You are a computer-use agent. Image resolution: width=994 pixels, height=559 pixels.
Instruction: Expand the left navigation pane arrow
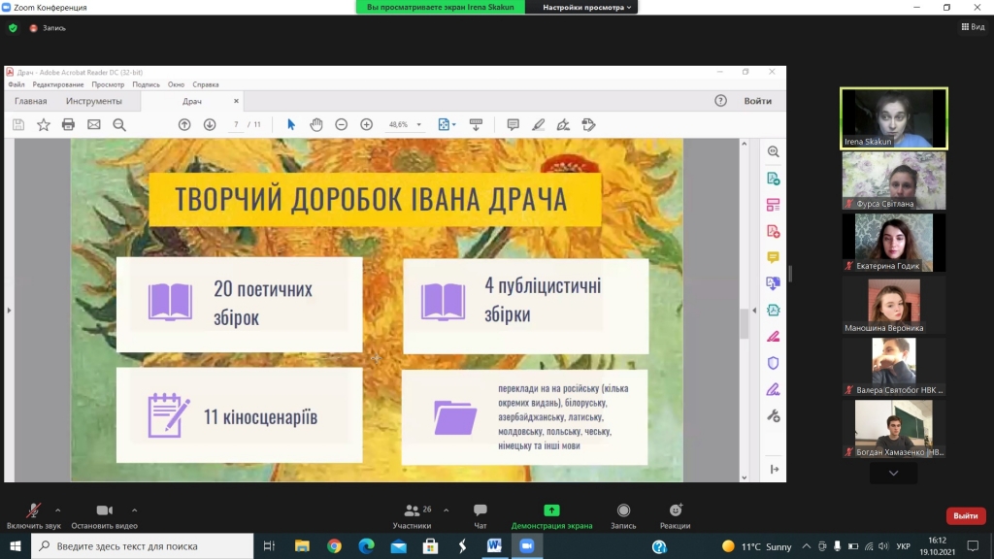coord(9,310)
